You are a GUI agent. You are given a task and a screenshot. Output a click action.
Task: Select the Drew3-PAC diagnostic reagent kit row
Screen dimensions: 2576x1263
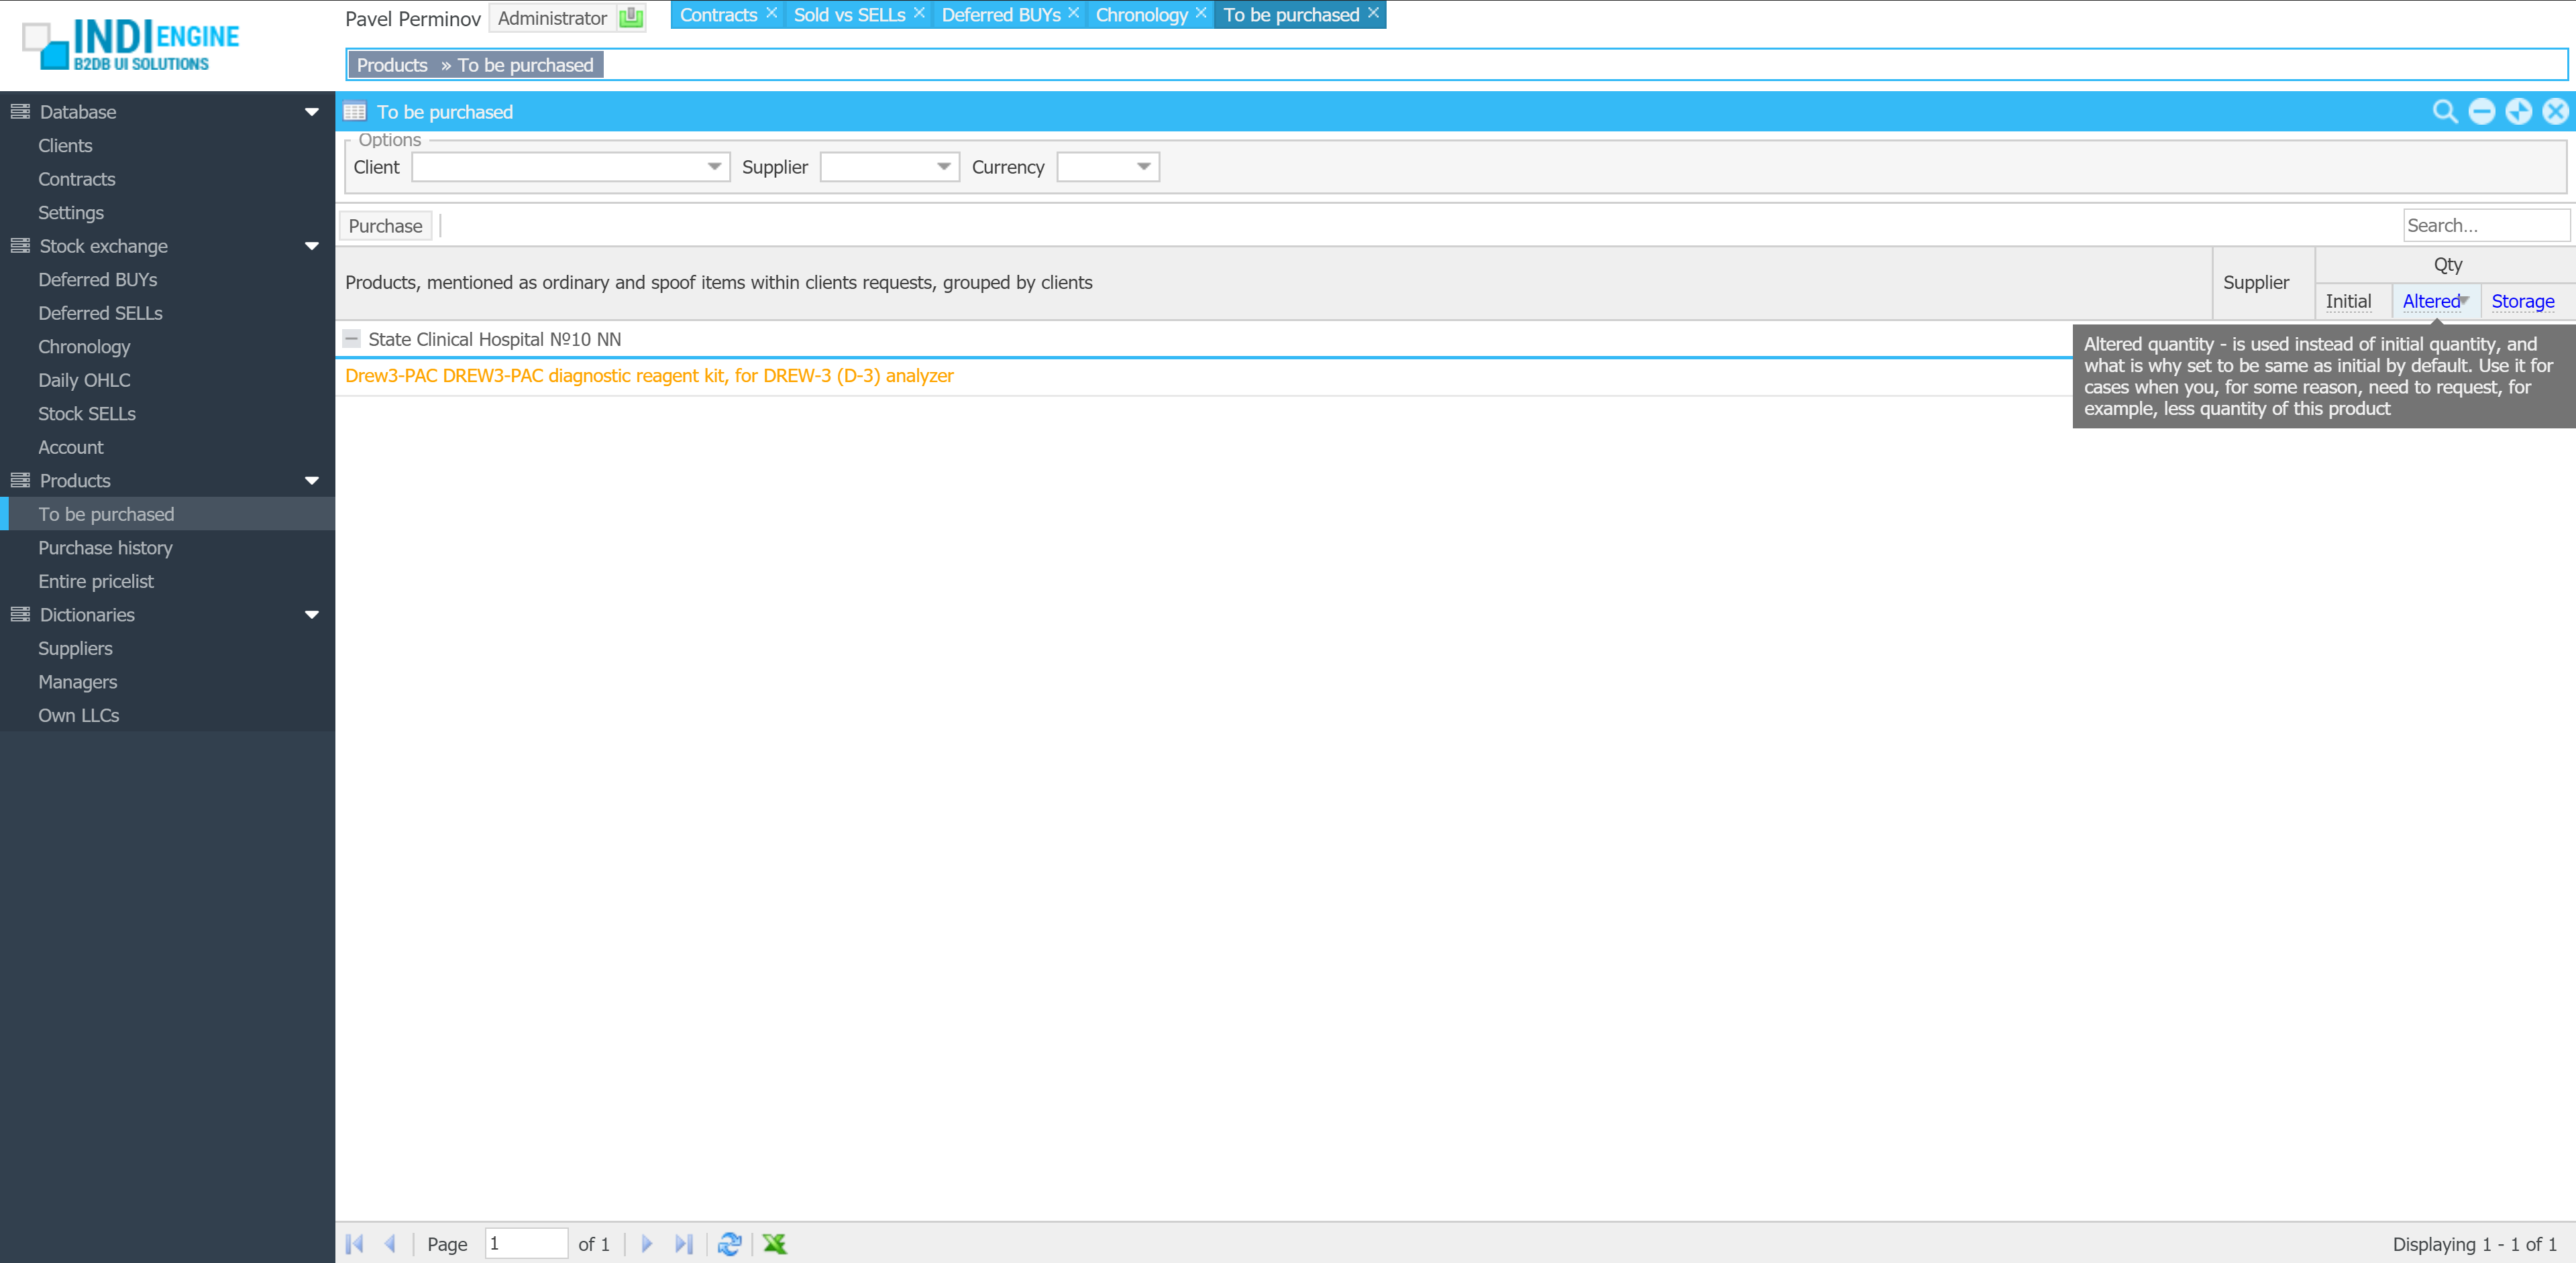(649, 375)
